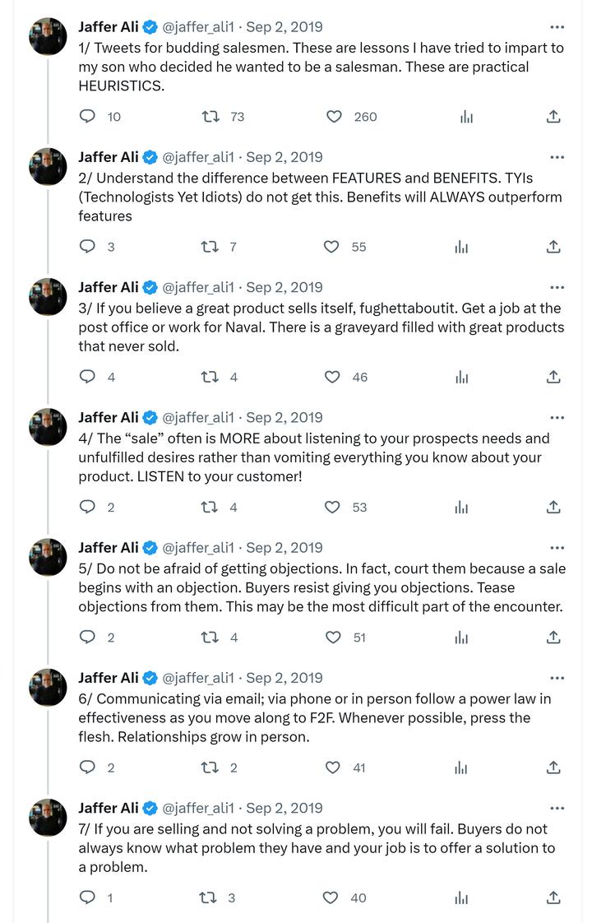Screen dimensions: 592x923
Task: View analytics for the 4/ LISTEN tweet
Action: point(462,508)
